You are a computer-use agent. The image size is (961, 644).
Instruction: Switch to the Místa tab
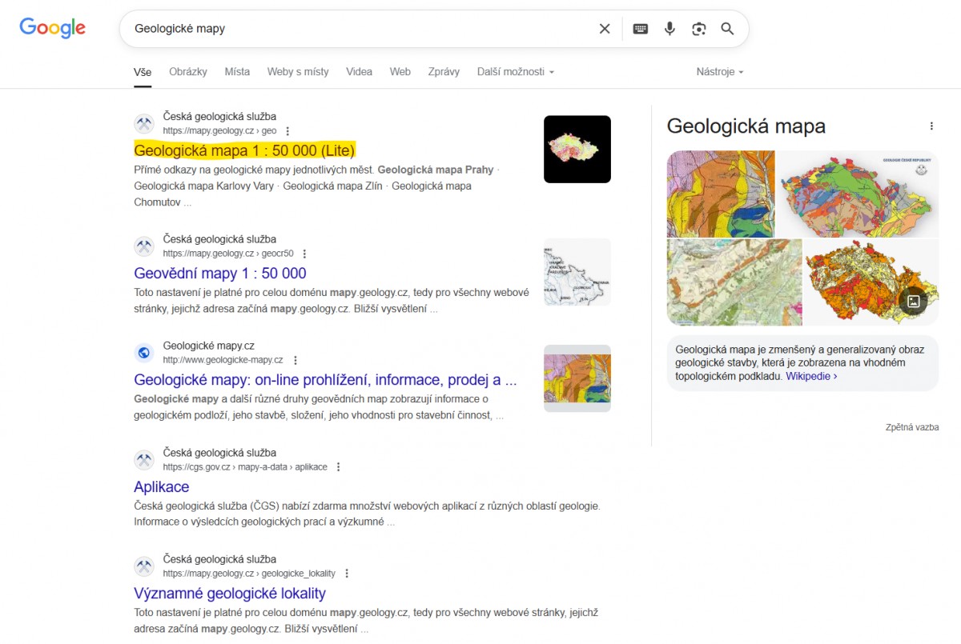(x=237, y=72)
